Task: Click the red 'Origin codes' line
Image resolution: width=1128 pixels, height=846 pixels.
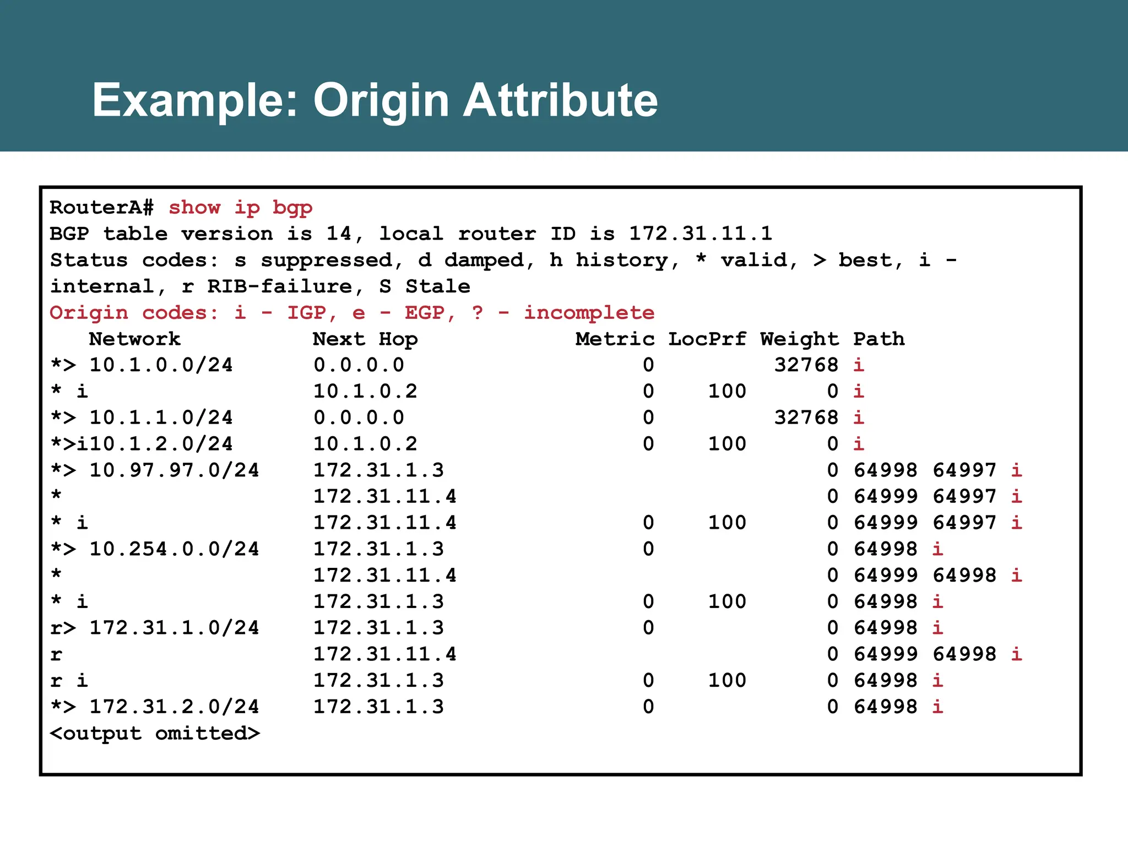Action: tap(352, 313)
